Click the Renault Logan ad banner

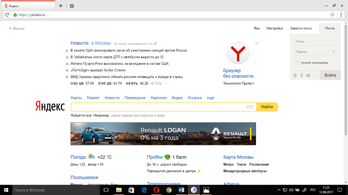tap(163, 134)
